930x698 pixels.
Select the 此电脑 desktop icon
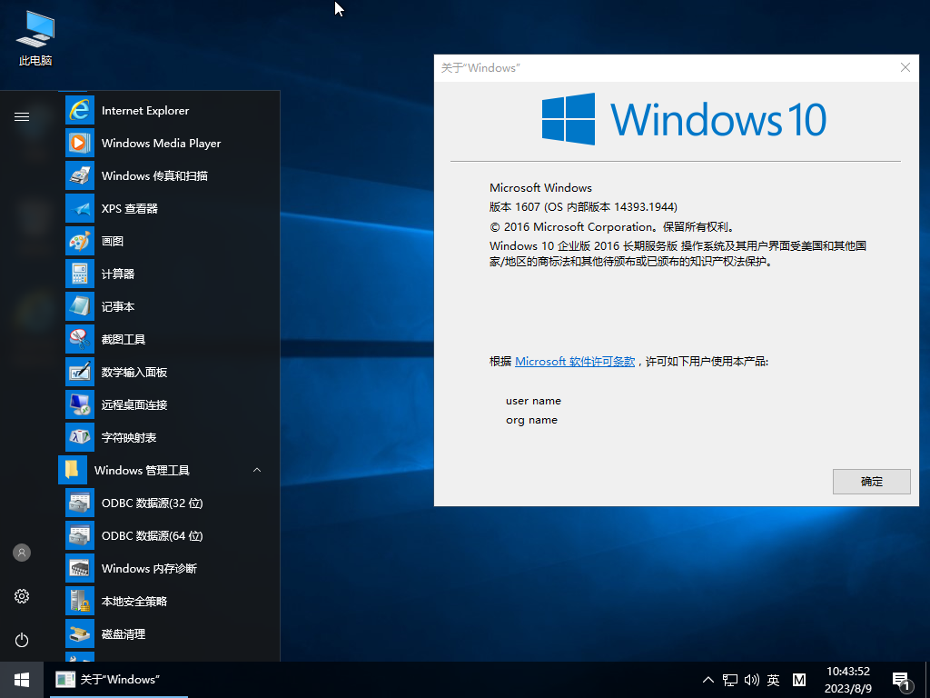35,38
